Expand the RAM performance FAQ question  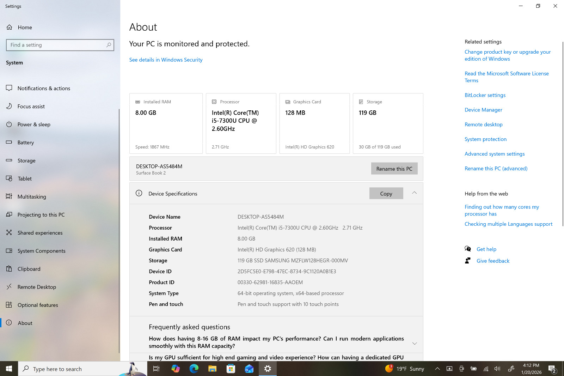coord(415,343)
